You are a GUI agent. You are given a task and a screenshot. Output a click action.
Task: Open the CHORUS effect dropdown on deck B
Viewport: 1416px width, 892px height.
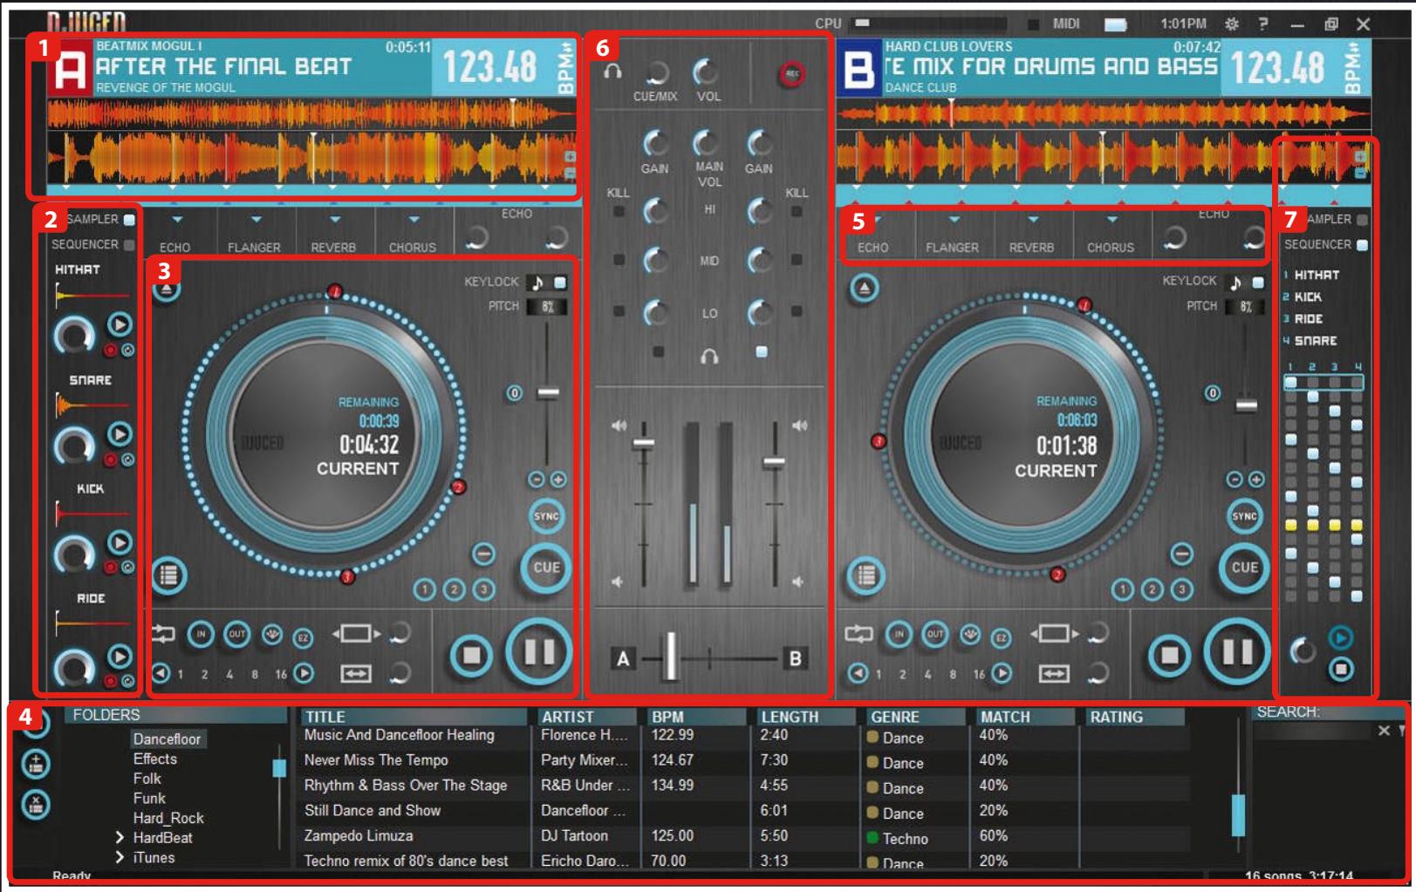1112,220
